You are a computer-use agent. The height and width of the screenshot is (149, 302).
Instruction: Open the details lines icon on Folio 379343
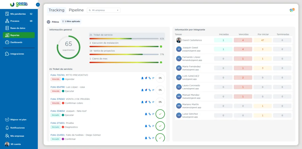coord(153,102)
